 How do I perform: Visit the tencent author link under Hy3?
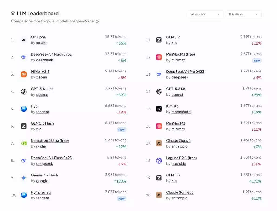coord(42,112)
